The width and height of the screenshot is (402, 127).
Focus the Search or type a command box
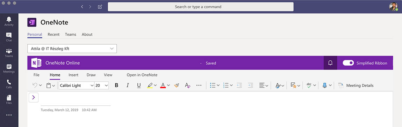201,7
